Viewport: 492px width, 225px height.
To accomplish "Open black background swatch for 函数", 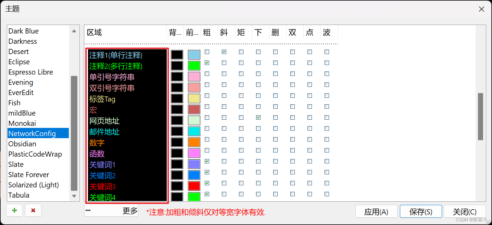I will pyautogui.click(x=177, y=153).
